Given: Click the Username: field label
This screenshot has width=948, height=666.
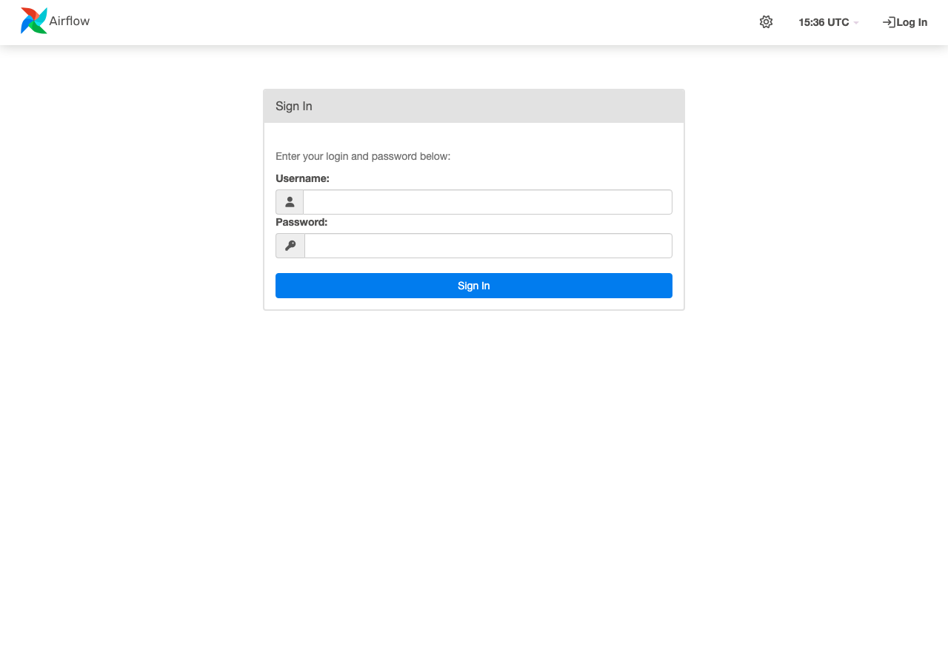Looking at the screenshot, I should pyautogui.click(x=302, y=178).
